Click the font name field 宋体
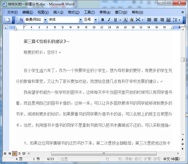Viewport: 188px width, 164px height. 63,20
